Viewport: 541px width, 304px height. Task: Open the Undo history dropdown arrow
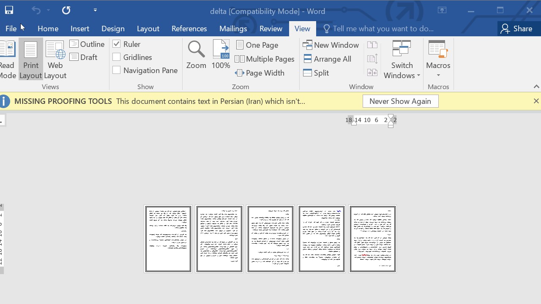(x=48, y=10)
